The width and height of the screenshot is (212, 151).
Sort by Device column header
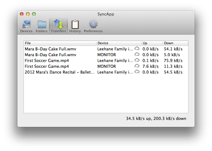119,43
